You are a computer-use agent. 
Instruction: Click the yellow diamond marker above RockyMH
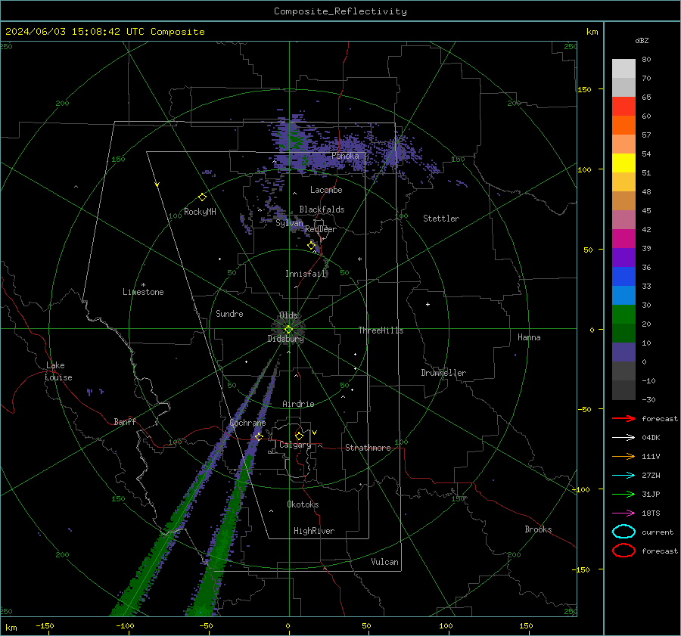coord(202,197)
